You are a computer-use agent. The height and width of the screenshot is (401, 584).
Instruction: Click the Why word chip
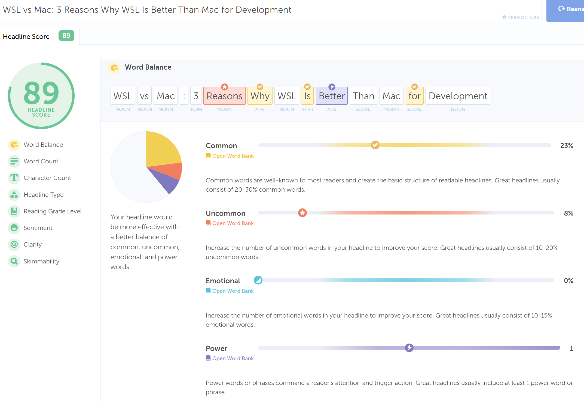[x=260, y=96]
